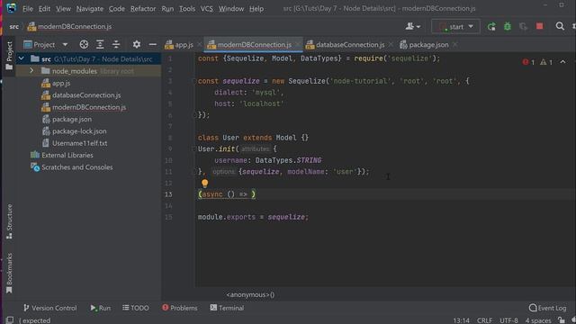Image resolution: width=576 pixels, height=324 pixels.
Task: Open Search Everywhere magnifier icon
Action: click(x=560, y=26)
